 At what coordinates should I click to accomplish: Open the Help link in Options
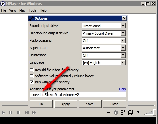point(122,89)
